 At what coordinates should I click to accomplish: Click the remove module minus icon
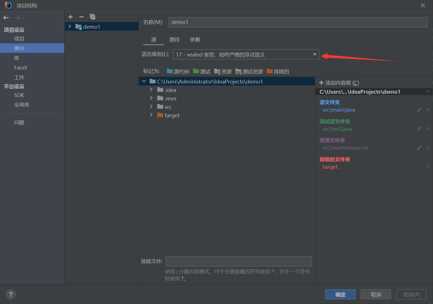pyautogui.click(x=82, y=17)
